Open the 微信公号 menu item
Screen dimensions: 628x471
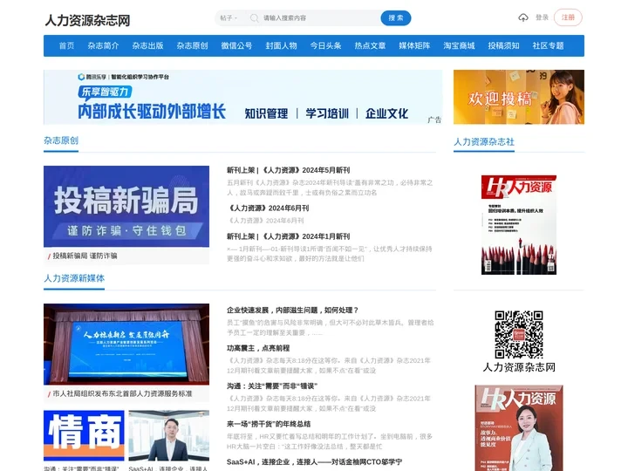[236, 45]
